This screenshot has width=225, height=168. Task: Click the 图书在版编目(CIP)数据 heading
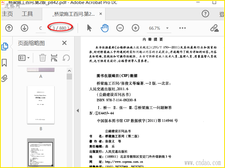pos(117,76)
